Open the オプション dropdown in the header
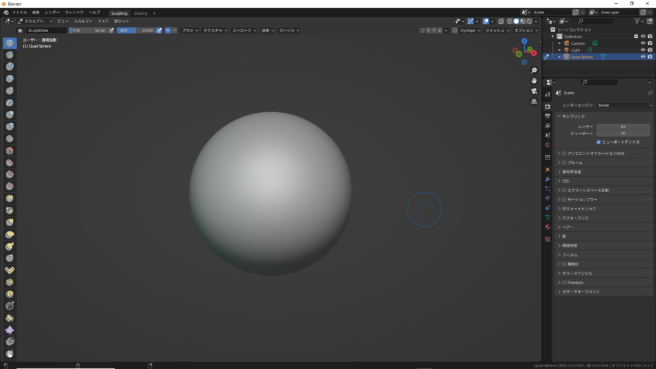The width and height of the screenshot is (656, 369). [x=525, y=29]
